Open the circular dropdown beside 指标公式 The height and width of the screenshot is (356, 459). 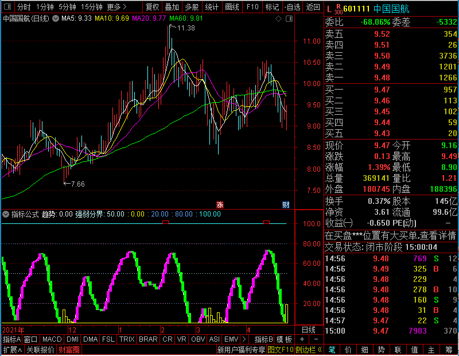[6, 214]
